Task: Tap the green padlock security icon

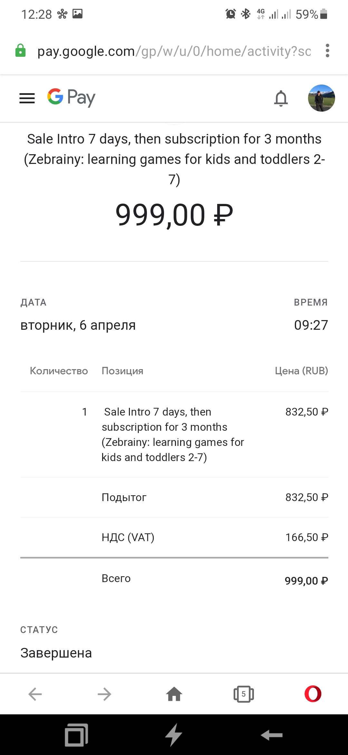Action: 20,51
